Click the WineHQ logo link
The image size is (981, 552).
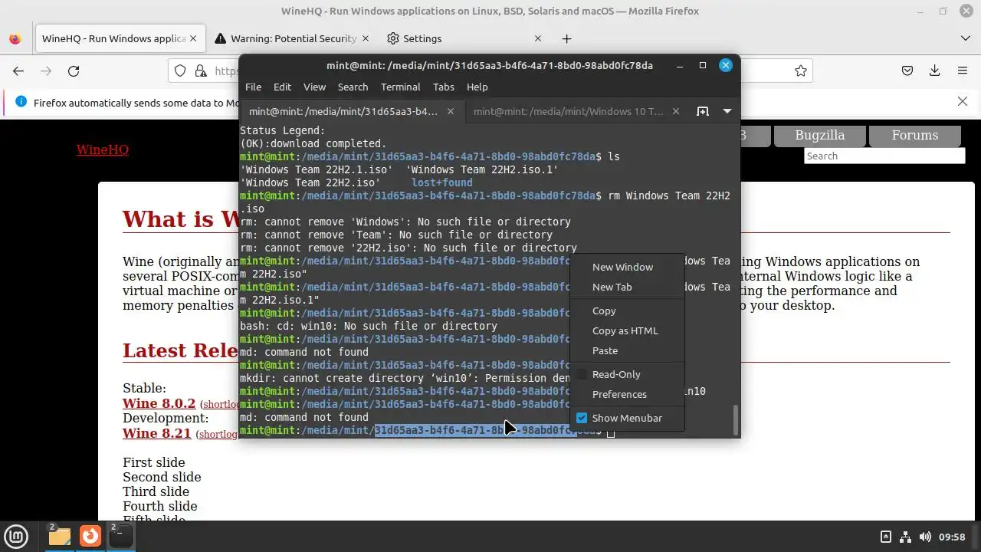[x=103, y=149]
